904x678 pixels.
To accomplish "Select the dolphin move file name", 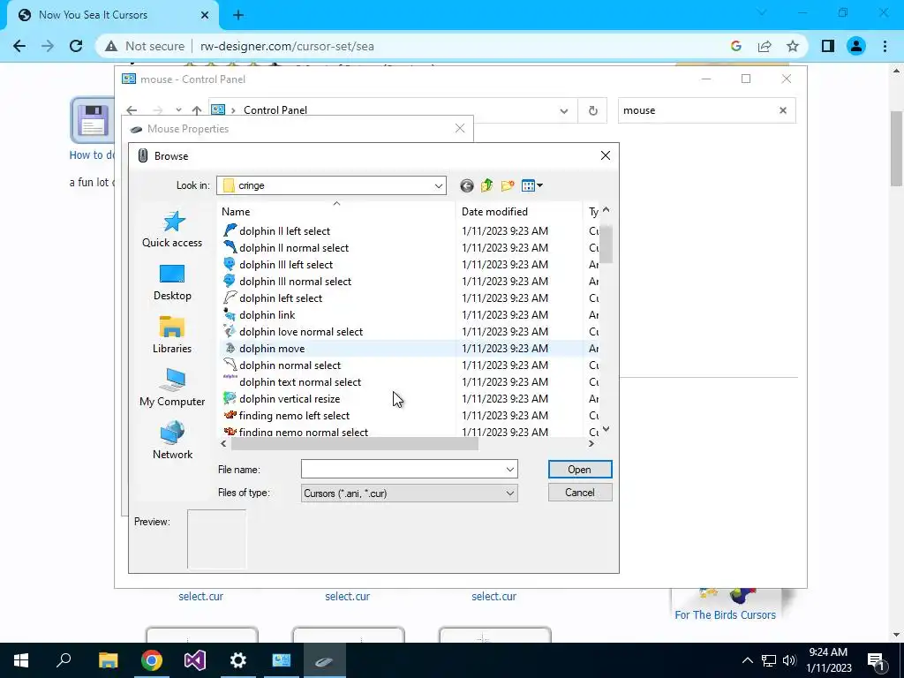I will click(x=272, y=348).
